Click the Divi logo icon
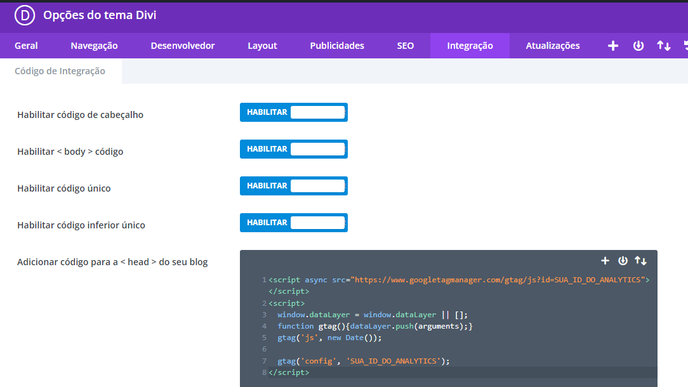This screenshot has width=688, height=387. point(25,16)
